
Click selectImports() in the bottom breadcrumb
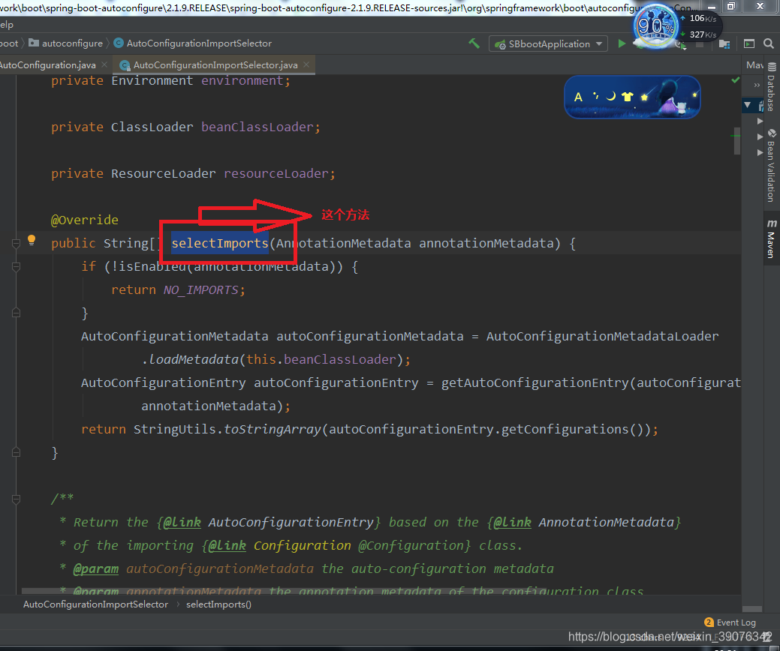tap(218, 604)
